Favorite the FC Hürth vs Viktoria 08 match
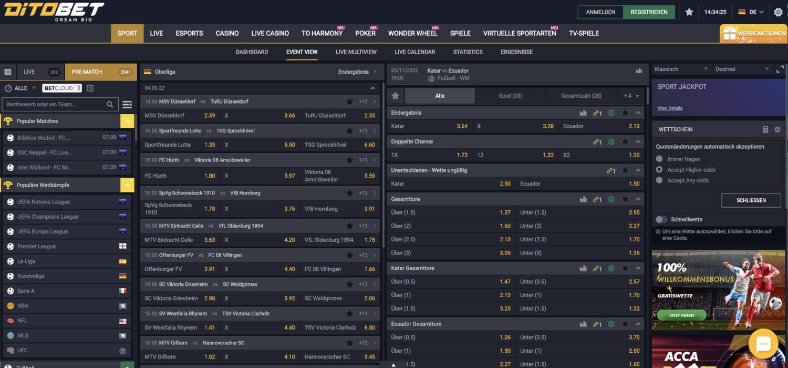Screen dimensions: 788x368 coord(350,160)
